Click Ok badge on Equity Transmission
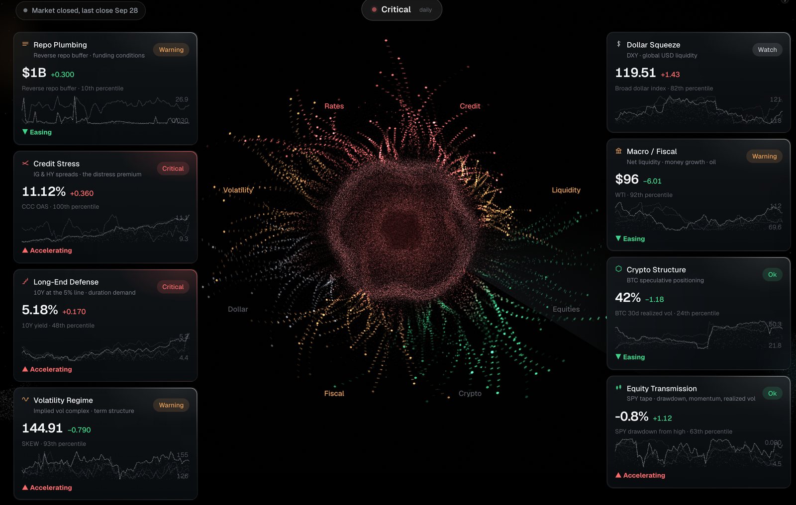Image resolution: width=796 pixels, height=505 pixels. tap(772, 393)
